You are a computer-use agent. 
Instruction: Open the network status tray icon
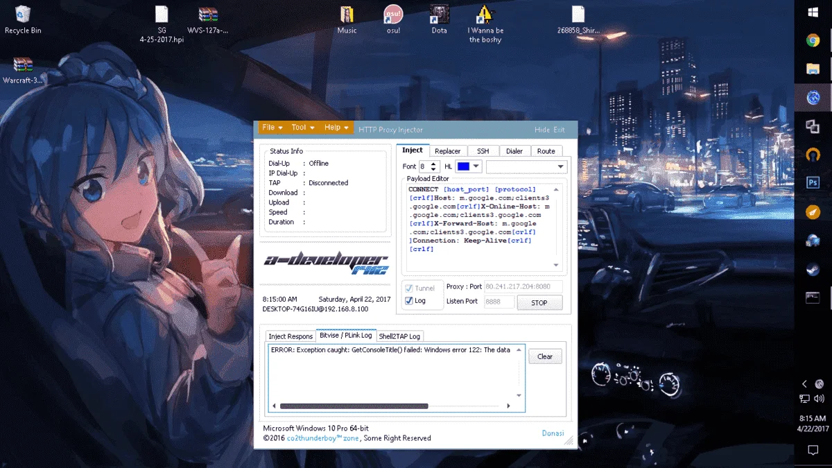[804, 399]
